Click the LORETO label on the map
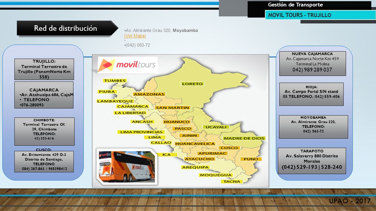Viewport: 376px width, 211px height. (192, 84)
